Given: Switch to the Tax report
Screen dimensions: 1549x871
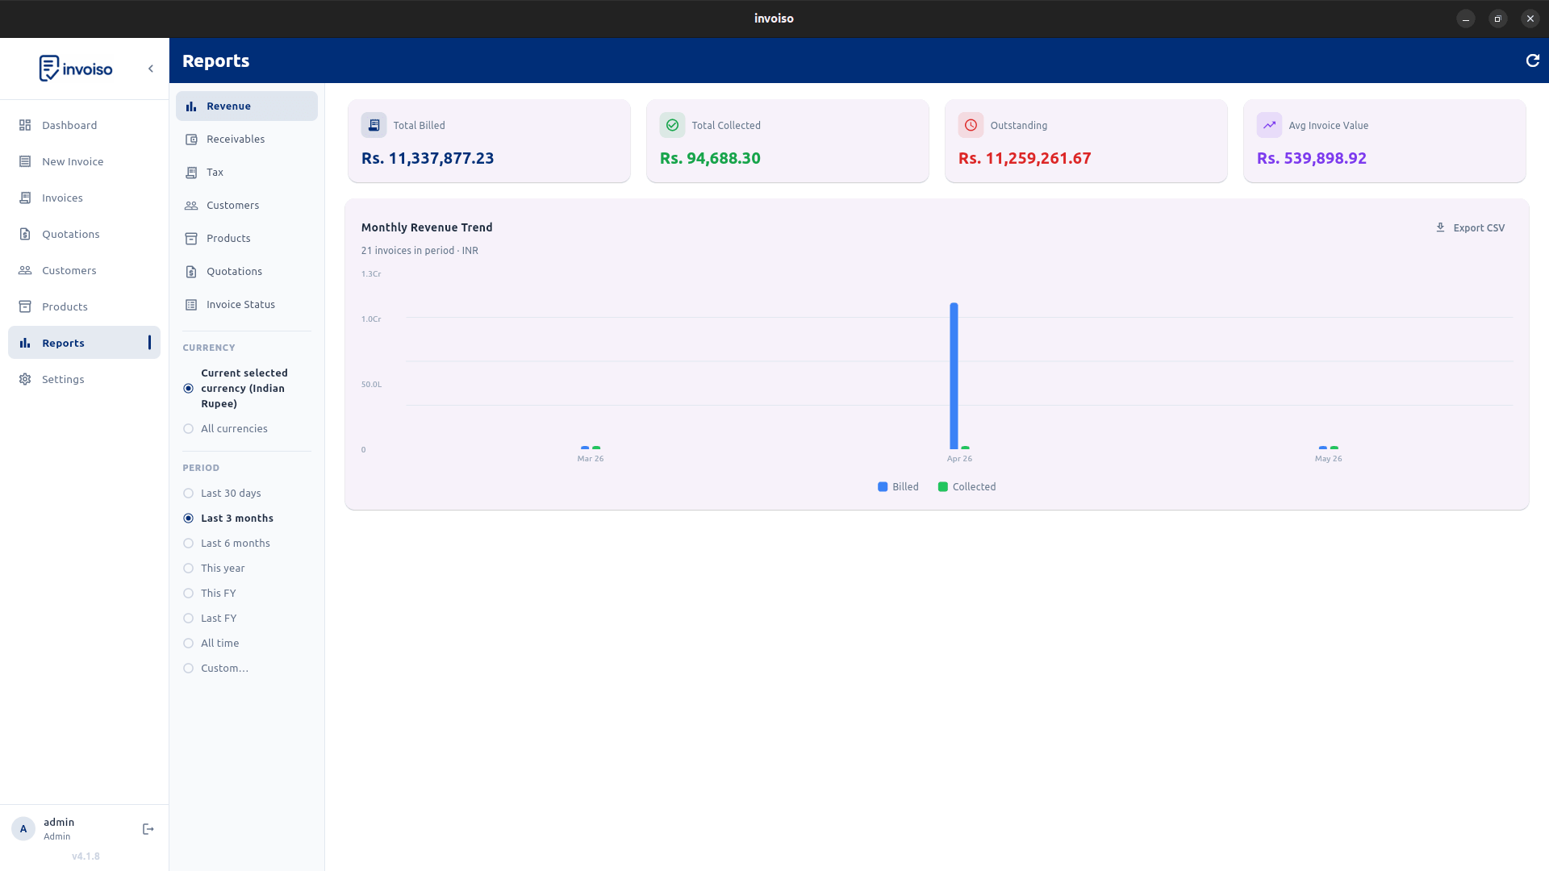Looking at the screenshot, I should (x=247, y=173).
